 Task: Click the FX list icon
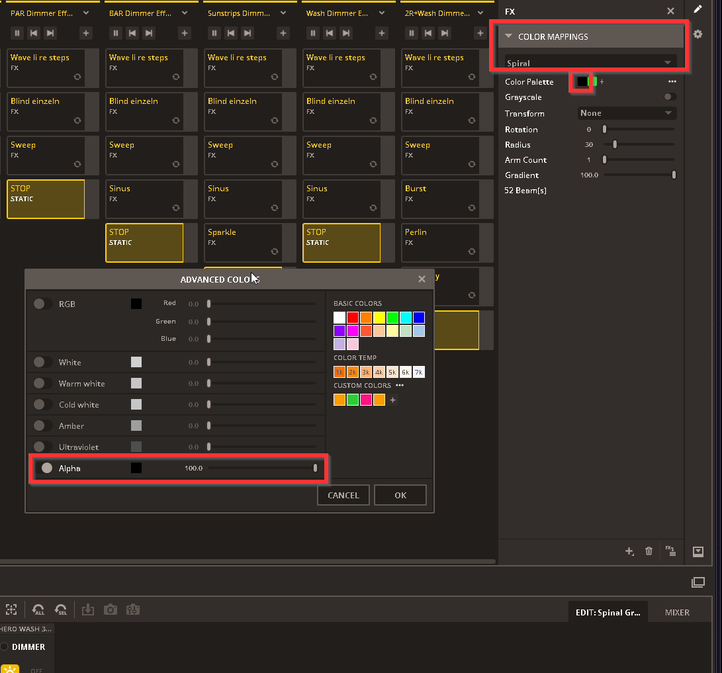pyautogui.click(x=670, y=551)
